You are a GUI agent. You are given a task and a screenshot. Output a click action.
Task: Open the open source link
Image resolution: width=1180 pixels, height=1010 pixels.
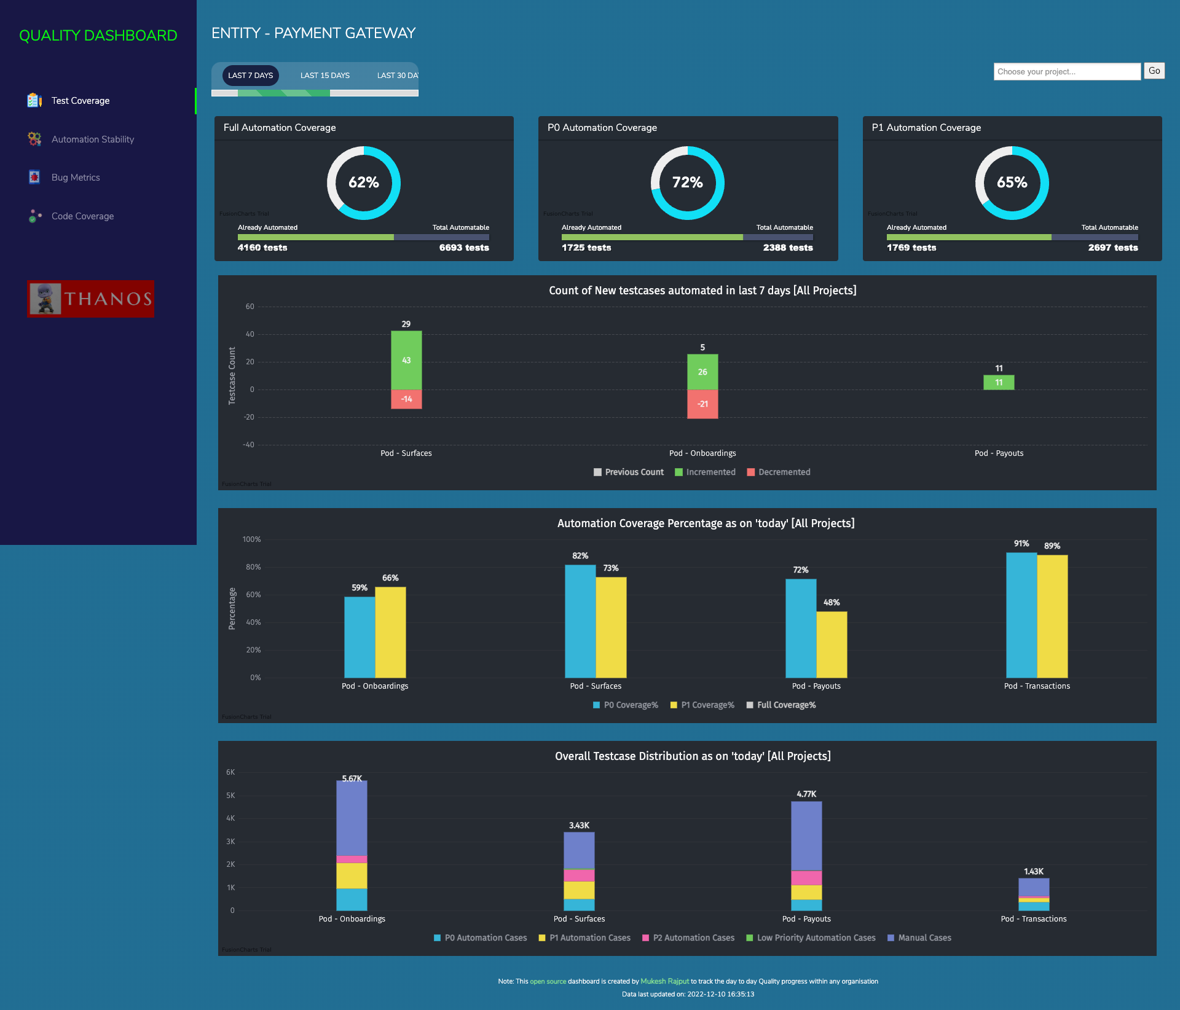[x=548, y=981]
